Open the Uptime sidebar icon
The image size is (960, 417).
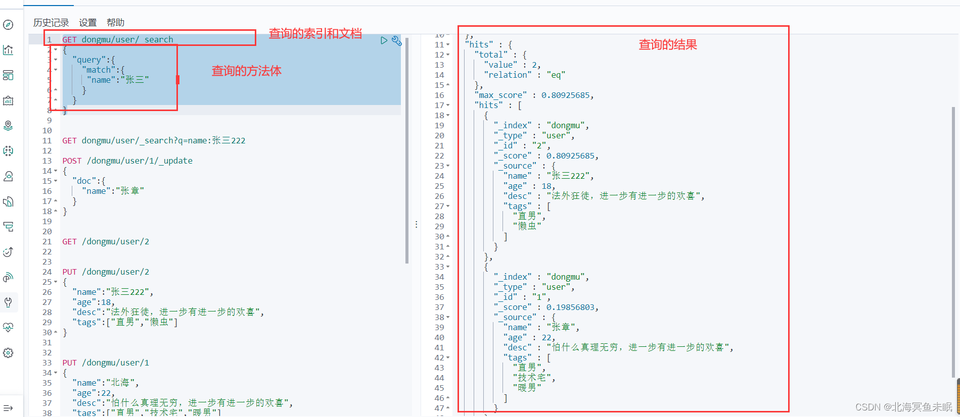point(8,252)
